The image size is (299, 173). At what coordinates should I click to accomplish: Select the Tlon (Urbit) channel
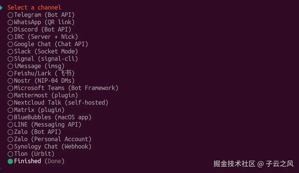pos(32,154)
